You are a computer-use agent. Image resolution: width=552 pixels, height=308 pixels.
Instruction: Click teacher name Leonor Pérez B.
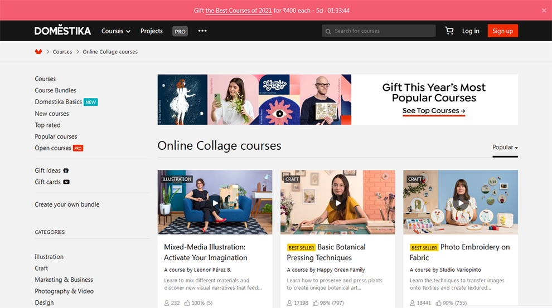(212, 270)
